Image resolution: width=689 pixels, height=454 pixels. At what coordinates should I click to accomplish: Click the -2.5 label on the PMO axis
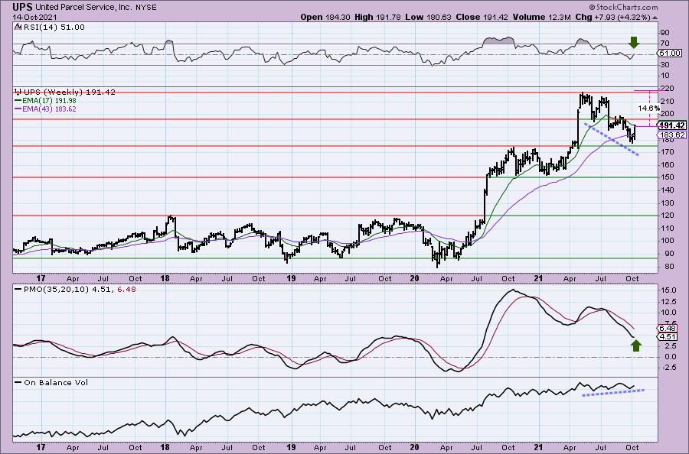click(668, 368)
